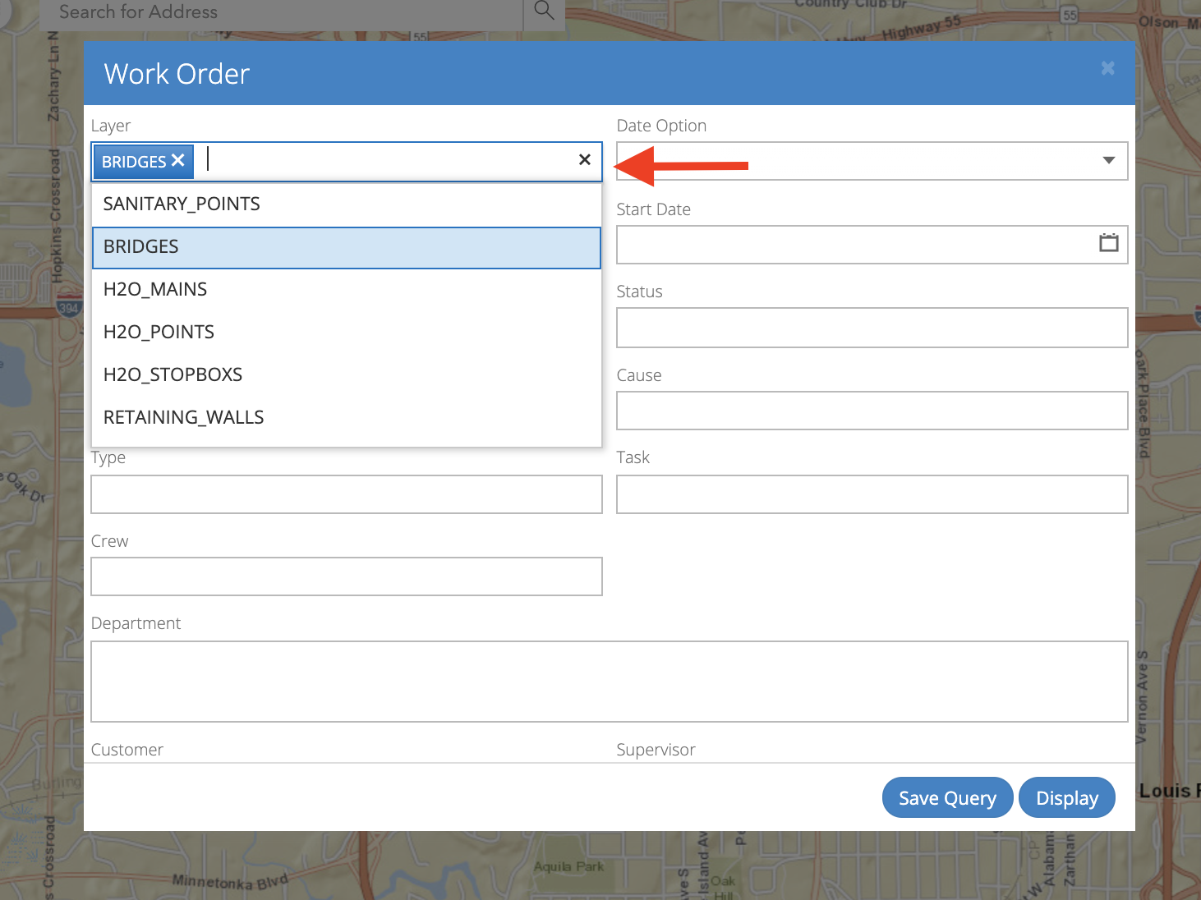1201x900 pixels.
Task: Click into the Department field
Action: 610,682
